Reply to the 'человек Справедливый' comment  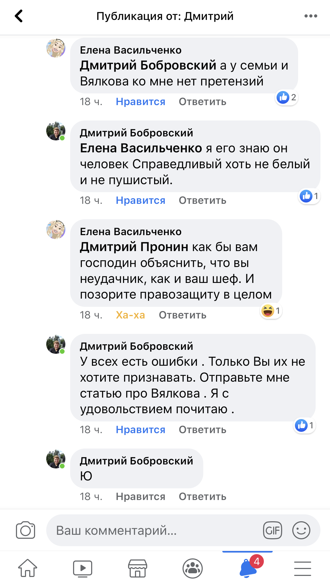pos(202,200)
